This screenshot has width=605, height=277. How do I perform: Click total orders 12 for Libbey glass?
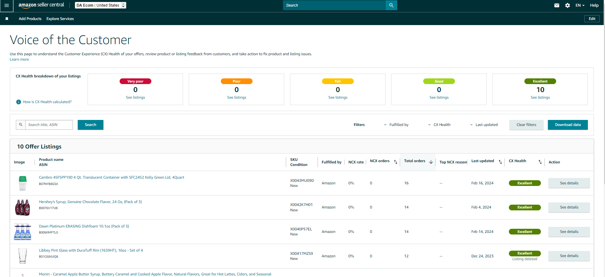[x=406, y=256]
